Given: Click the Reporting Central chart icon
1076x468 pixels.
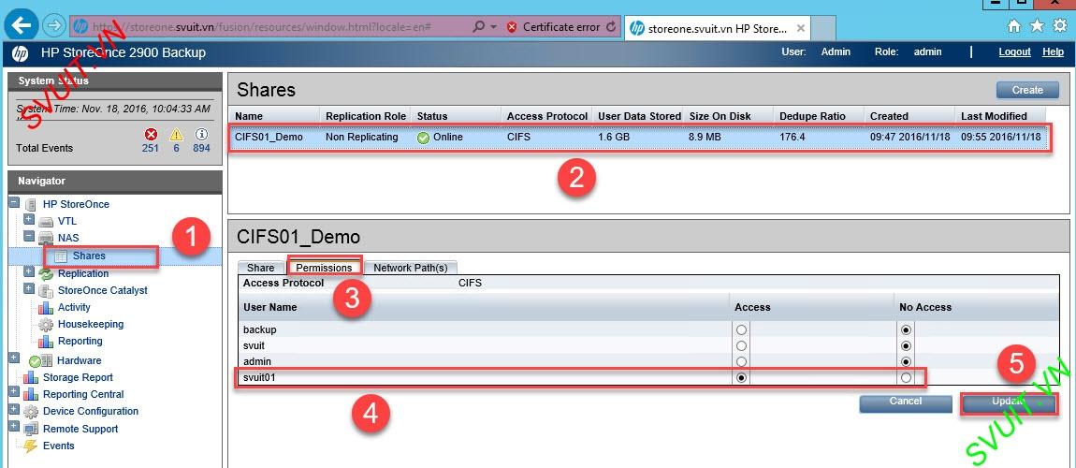Looking at the screenshot, I should pyautogui.click(x=31, y=395).
